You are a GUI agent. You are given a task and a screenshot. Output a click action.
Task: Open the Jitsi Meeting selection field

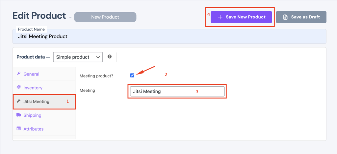[x=177, y=91]
